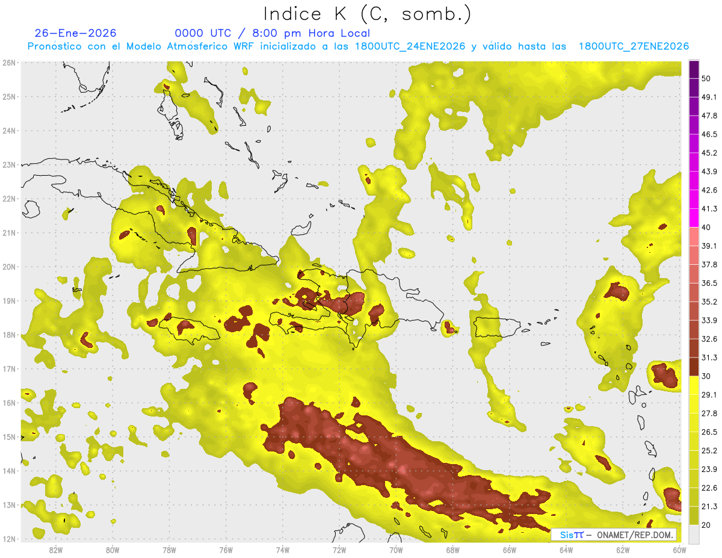This screenshot has width=722, height=558.
Task: Click the title "Indice K (C, somb.)"
Action: (368, 14)
